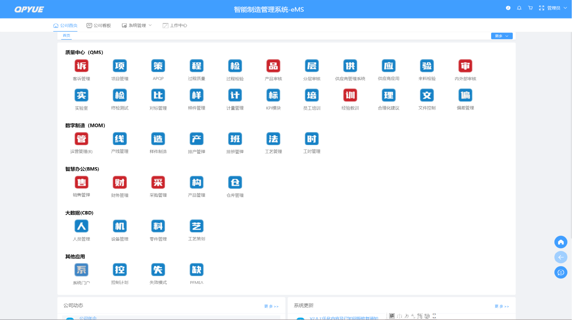
Task: Launch the PFMEA module icon
Action: pyautogui.click(x=196, y=270)
